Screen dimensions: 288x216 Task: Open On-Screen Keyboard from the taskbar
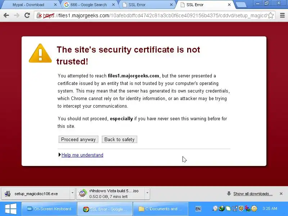pyautogui.click(x=49, y=209)
